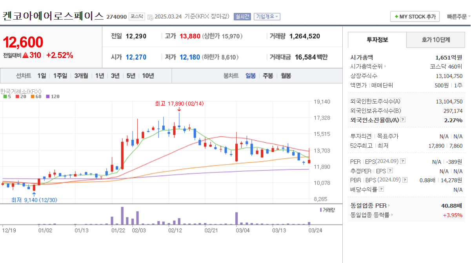Click the 03/24 date on chart axis
This screenshot has height=263, width=471.
coord(315,230)
